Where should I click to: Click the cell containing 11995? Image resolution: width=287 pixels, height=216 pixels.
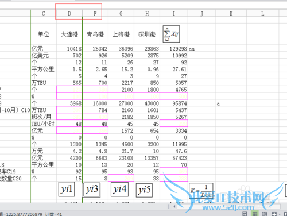click(174, 144)
